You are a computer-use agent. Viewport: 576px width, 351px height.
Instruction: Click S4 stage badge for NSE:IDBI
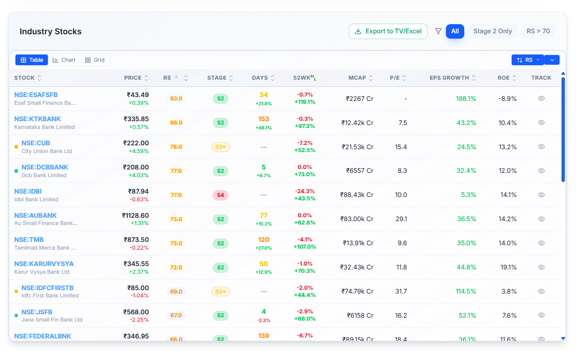point(221,195)
